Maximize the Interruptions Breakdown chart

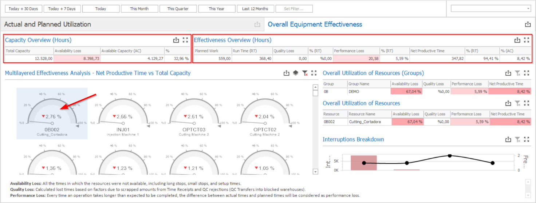(527, 139)
